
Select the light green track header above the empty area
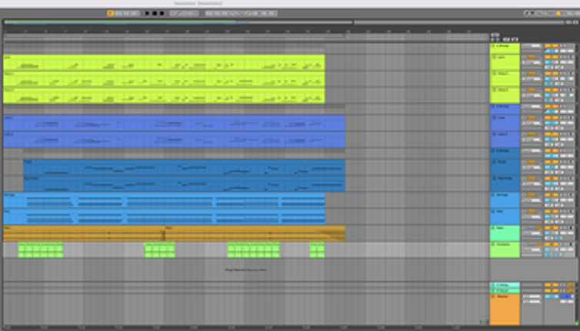(x=505, y=249)
